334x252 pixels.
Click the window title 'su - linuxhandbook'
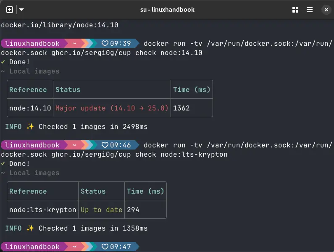click(167, 10)
